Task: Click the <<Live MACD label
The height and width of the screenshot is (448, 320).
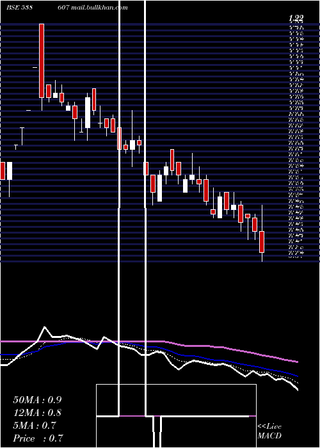Action: tap(269, 431)
